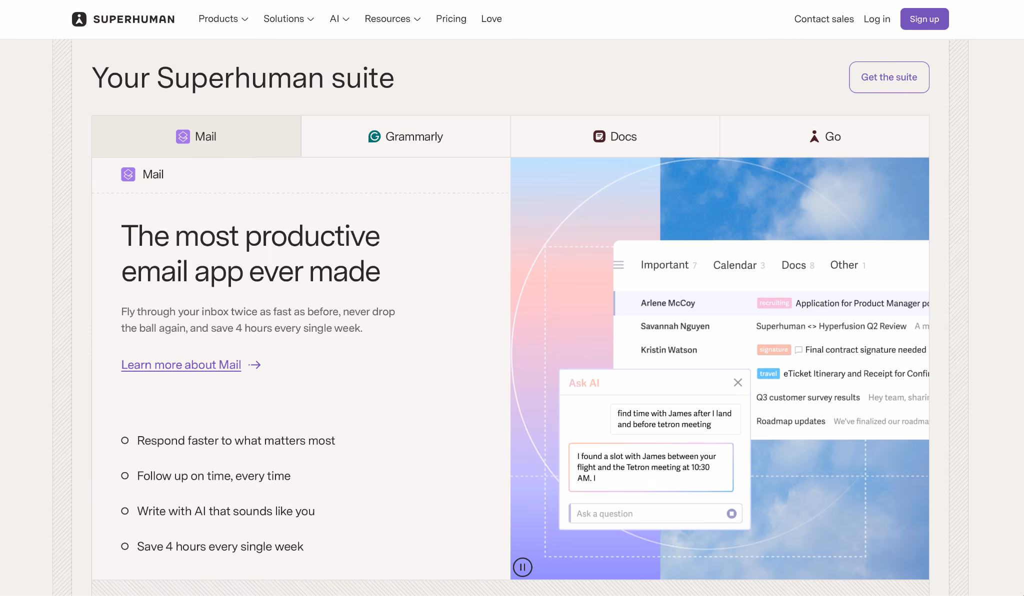Open the Kristin Watson email row
Viewport: 1024px width, 596px height.
pyautogui.click(x=771, y=350)
